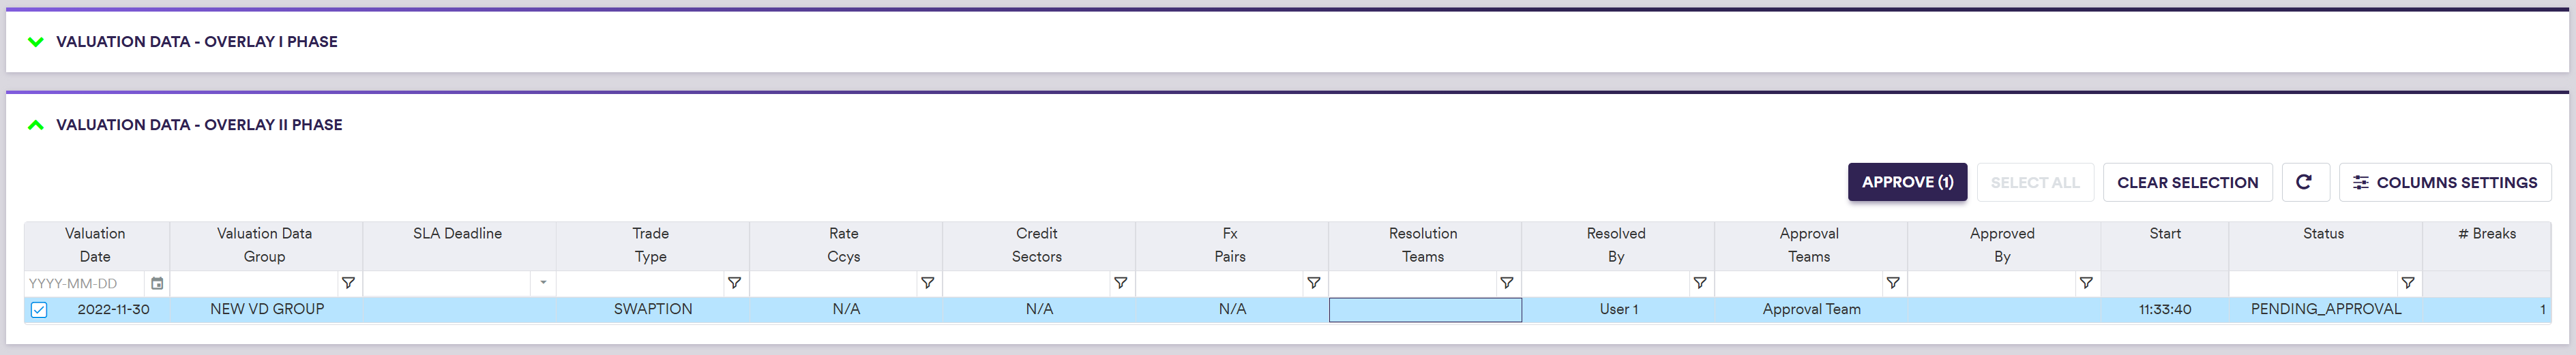Click the Clear Selection button
Image resolution: width=2576 pixels, height=355 pixels.
(2187, 182)
